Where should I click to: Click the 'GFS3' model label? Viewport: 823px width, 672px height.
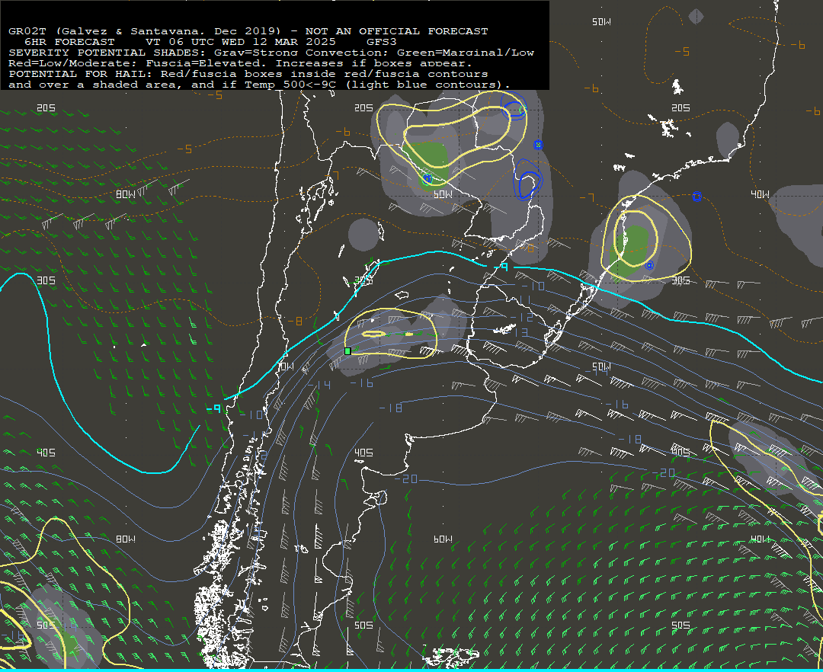point(382,41)
